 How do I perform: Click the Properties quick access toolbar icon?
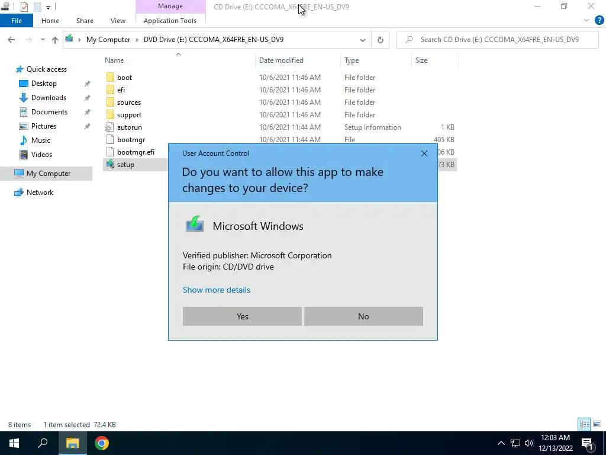[x=24, y=7]
